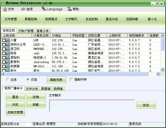Image resolution: width=166 pixels, height=128 pixels.
Task: Click the computer icon beside 深圳分公司
Action: 8,45
